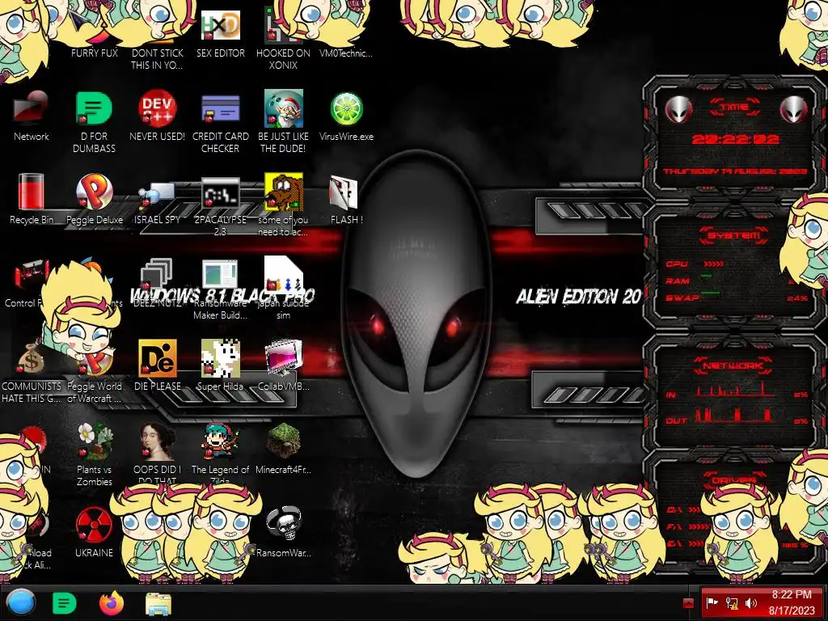Open File Explorer from the taskbar

coord(158,604)
